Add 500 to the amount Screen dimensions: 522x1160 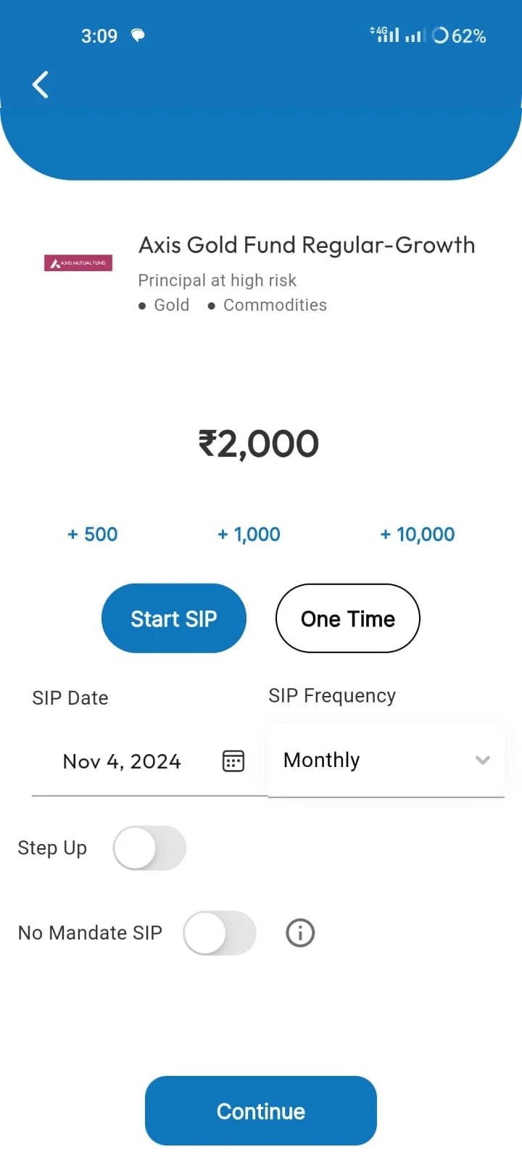(93, 534)
